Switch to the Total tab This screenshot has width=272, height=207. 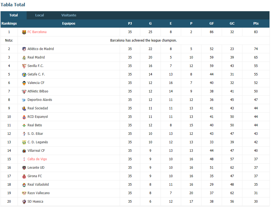point(13,15)
